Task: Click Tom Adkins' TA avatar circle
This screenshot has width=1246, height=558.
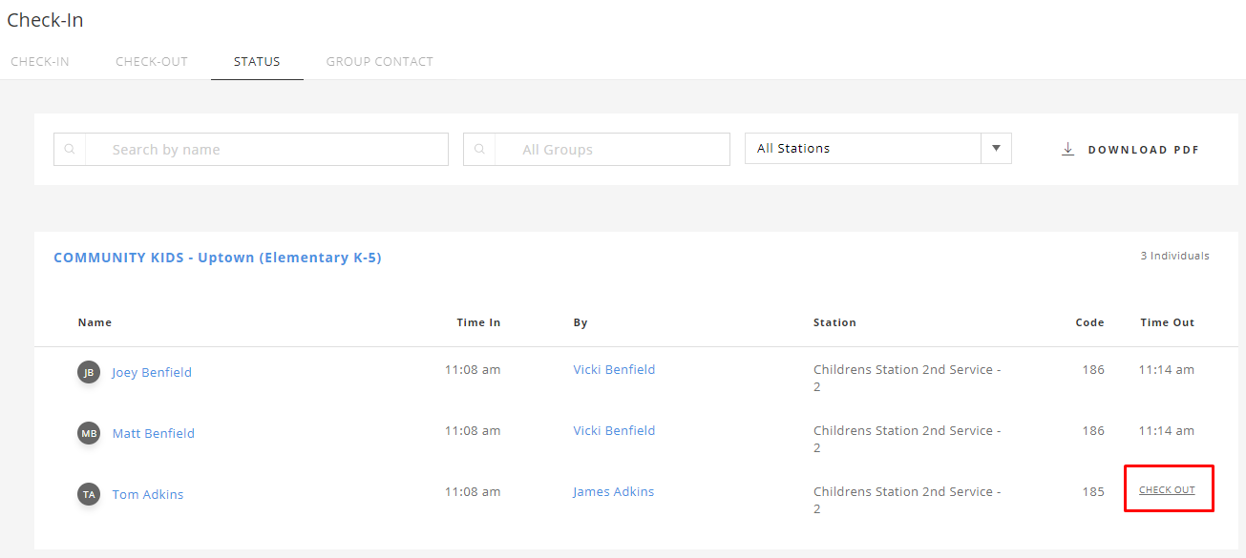Action: click(x=88, y=494)
